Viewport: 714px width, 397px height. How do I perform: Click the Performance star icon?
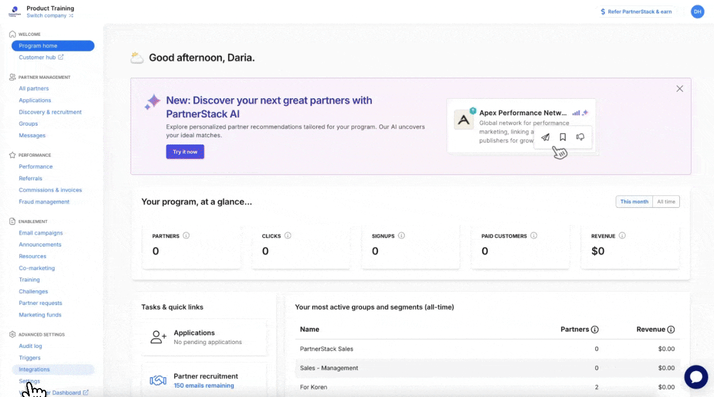[x=13, y=155]
